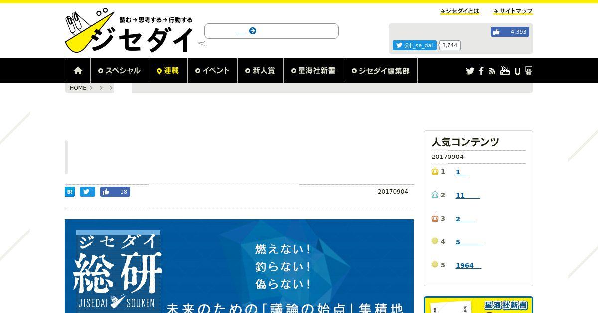Click the search arrow button in search box
This screenshot has height=313, width=598.
coord(253,31)
